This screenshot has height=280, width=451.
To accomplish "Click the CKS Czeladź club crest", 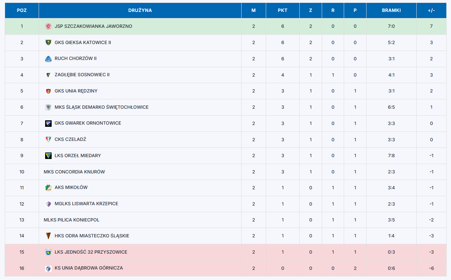I will tap(48, 139).
